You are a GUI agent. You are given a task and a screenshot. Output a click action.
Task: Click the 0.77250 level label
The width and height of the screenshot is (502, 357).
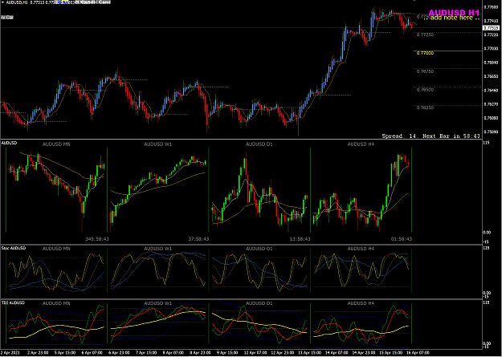(x=425, y=34)
